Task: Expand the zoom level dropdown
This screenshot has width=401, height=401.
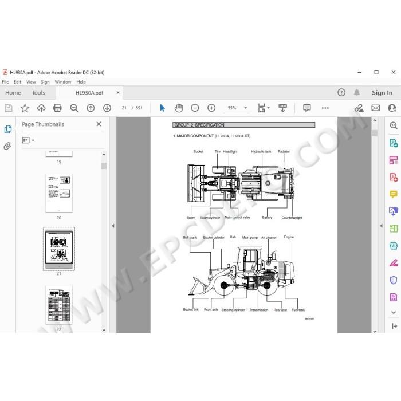Action: (246, 108)
